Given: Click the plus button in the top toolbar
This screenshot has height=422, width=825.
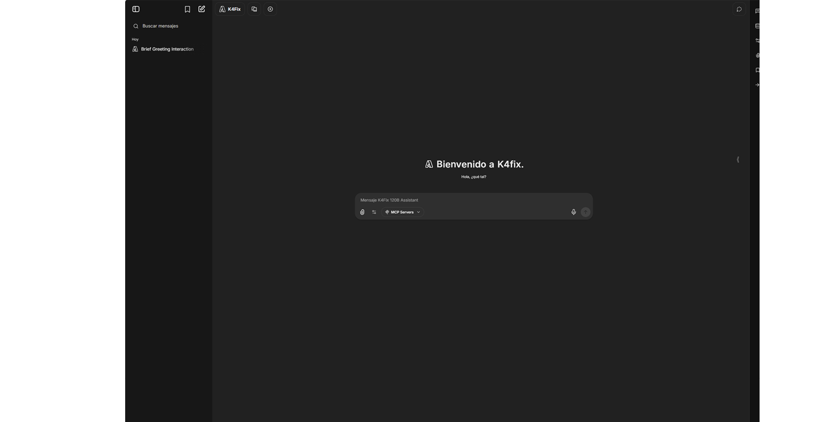Looking at the screenshot, I should point(270,9).
